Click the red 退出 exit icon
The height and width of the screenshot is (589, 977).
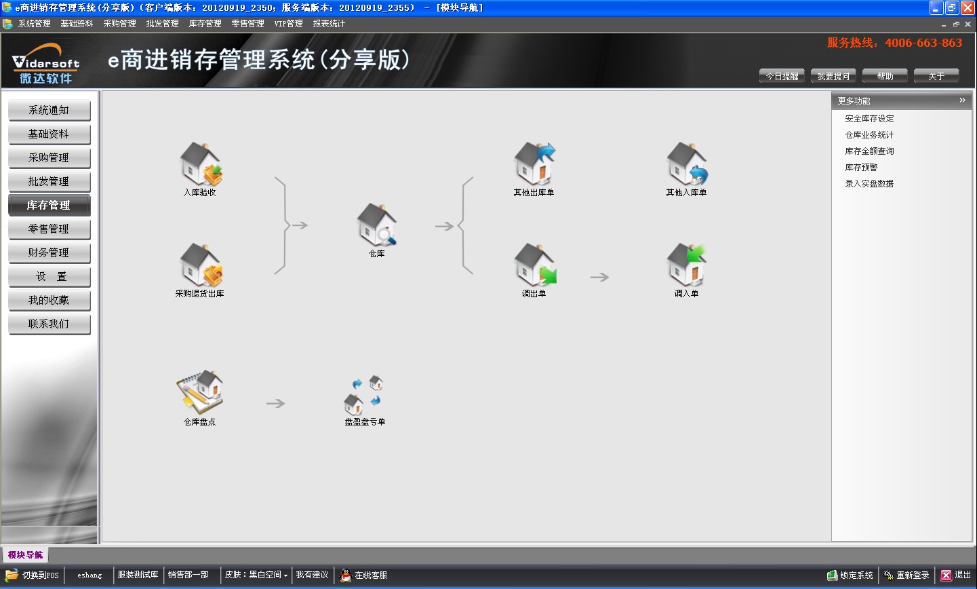(946, 575)
